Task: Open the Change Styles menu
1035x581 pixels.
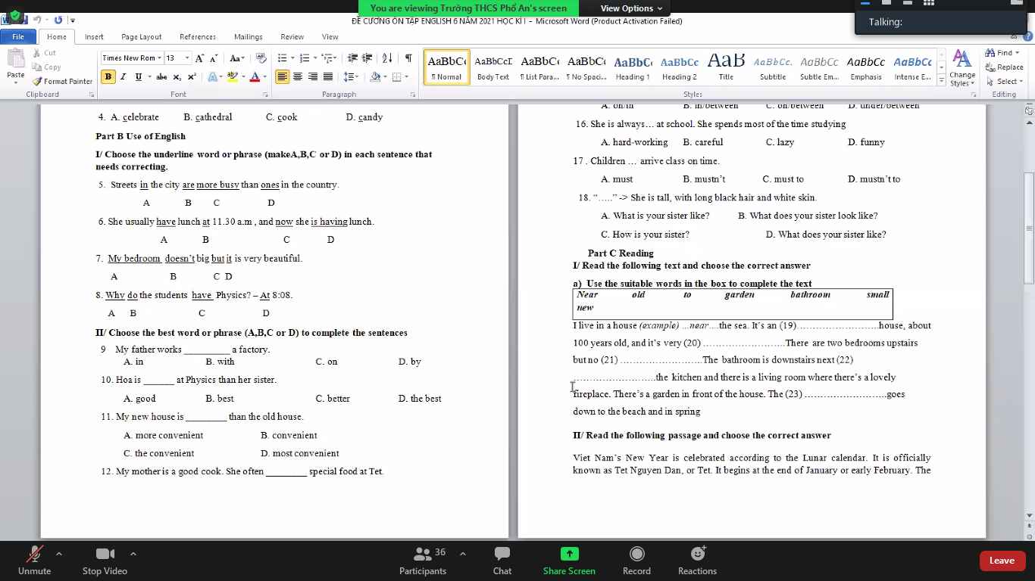Action: [962, 68]
